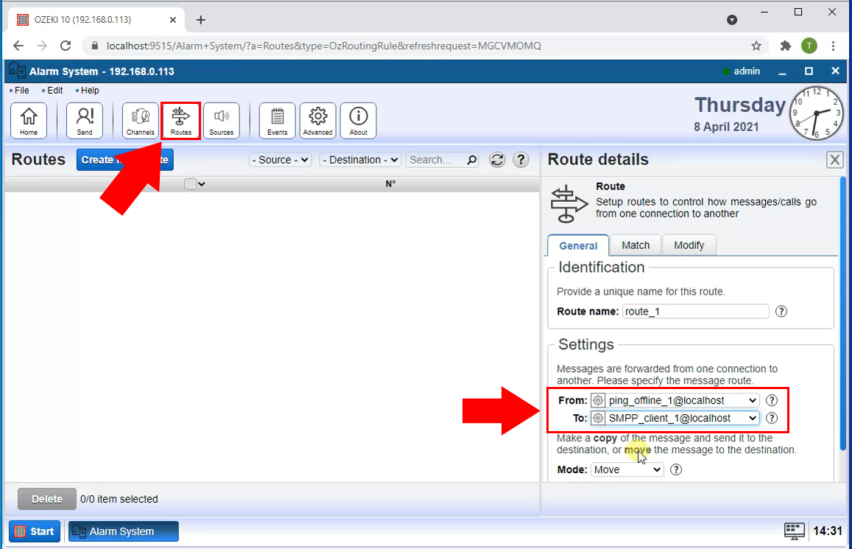Reload the browser page
Viewport: 852px width, 549px height.
point(66,46)
